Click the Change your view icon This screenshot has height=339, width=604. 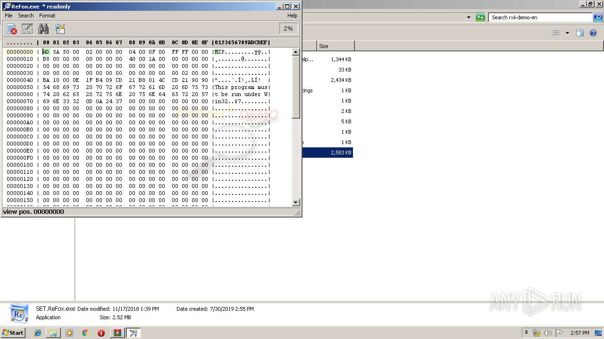pos(556,33)
